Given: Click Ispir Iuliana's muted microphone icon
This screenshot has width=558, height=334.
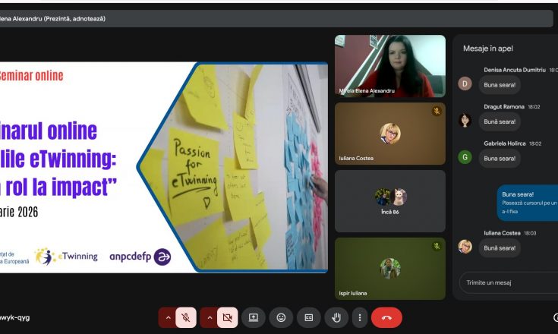Looking at the screenshot, I should click(437, 246).
